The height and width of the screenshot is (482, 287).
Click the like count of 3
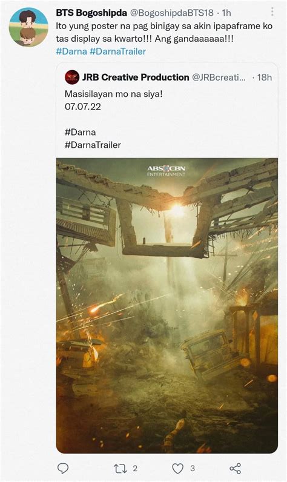193,469
